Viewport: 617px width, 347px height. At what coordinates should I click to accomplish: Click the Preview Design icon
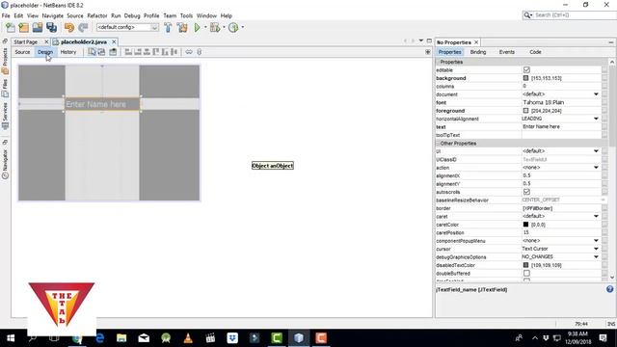[113, 52]
